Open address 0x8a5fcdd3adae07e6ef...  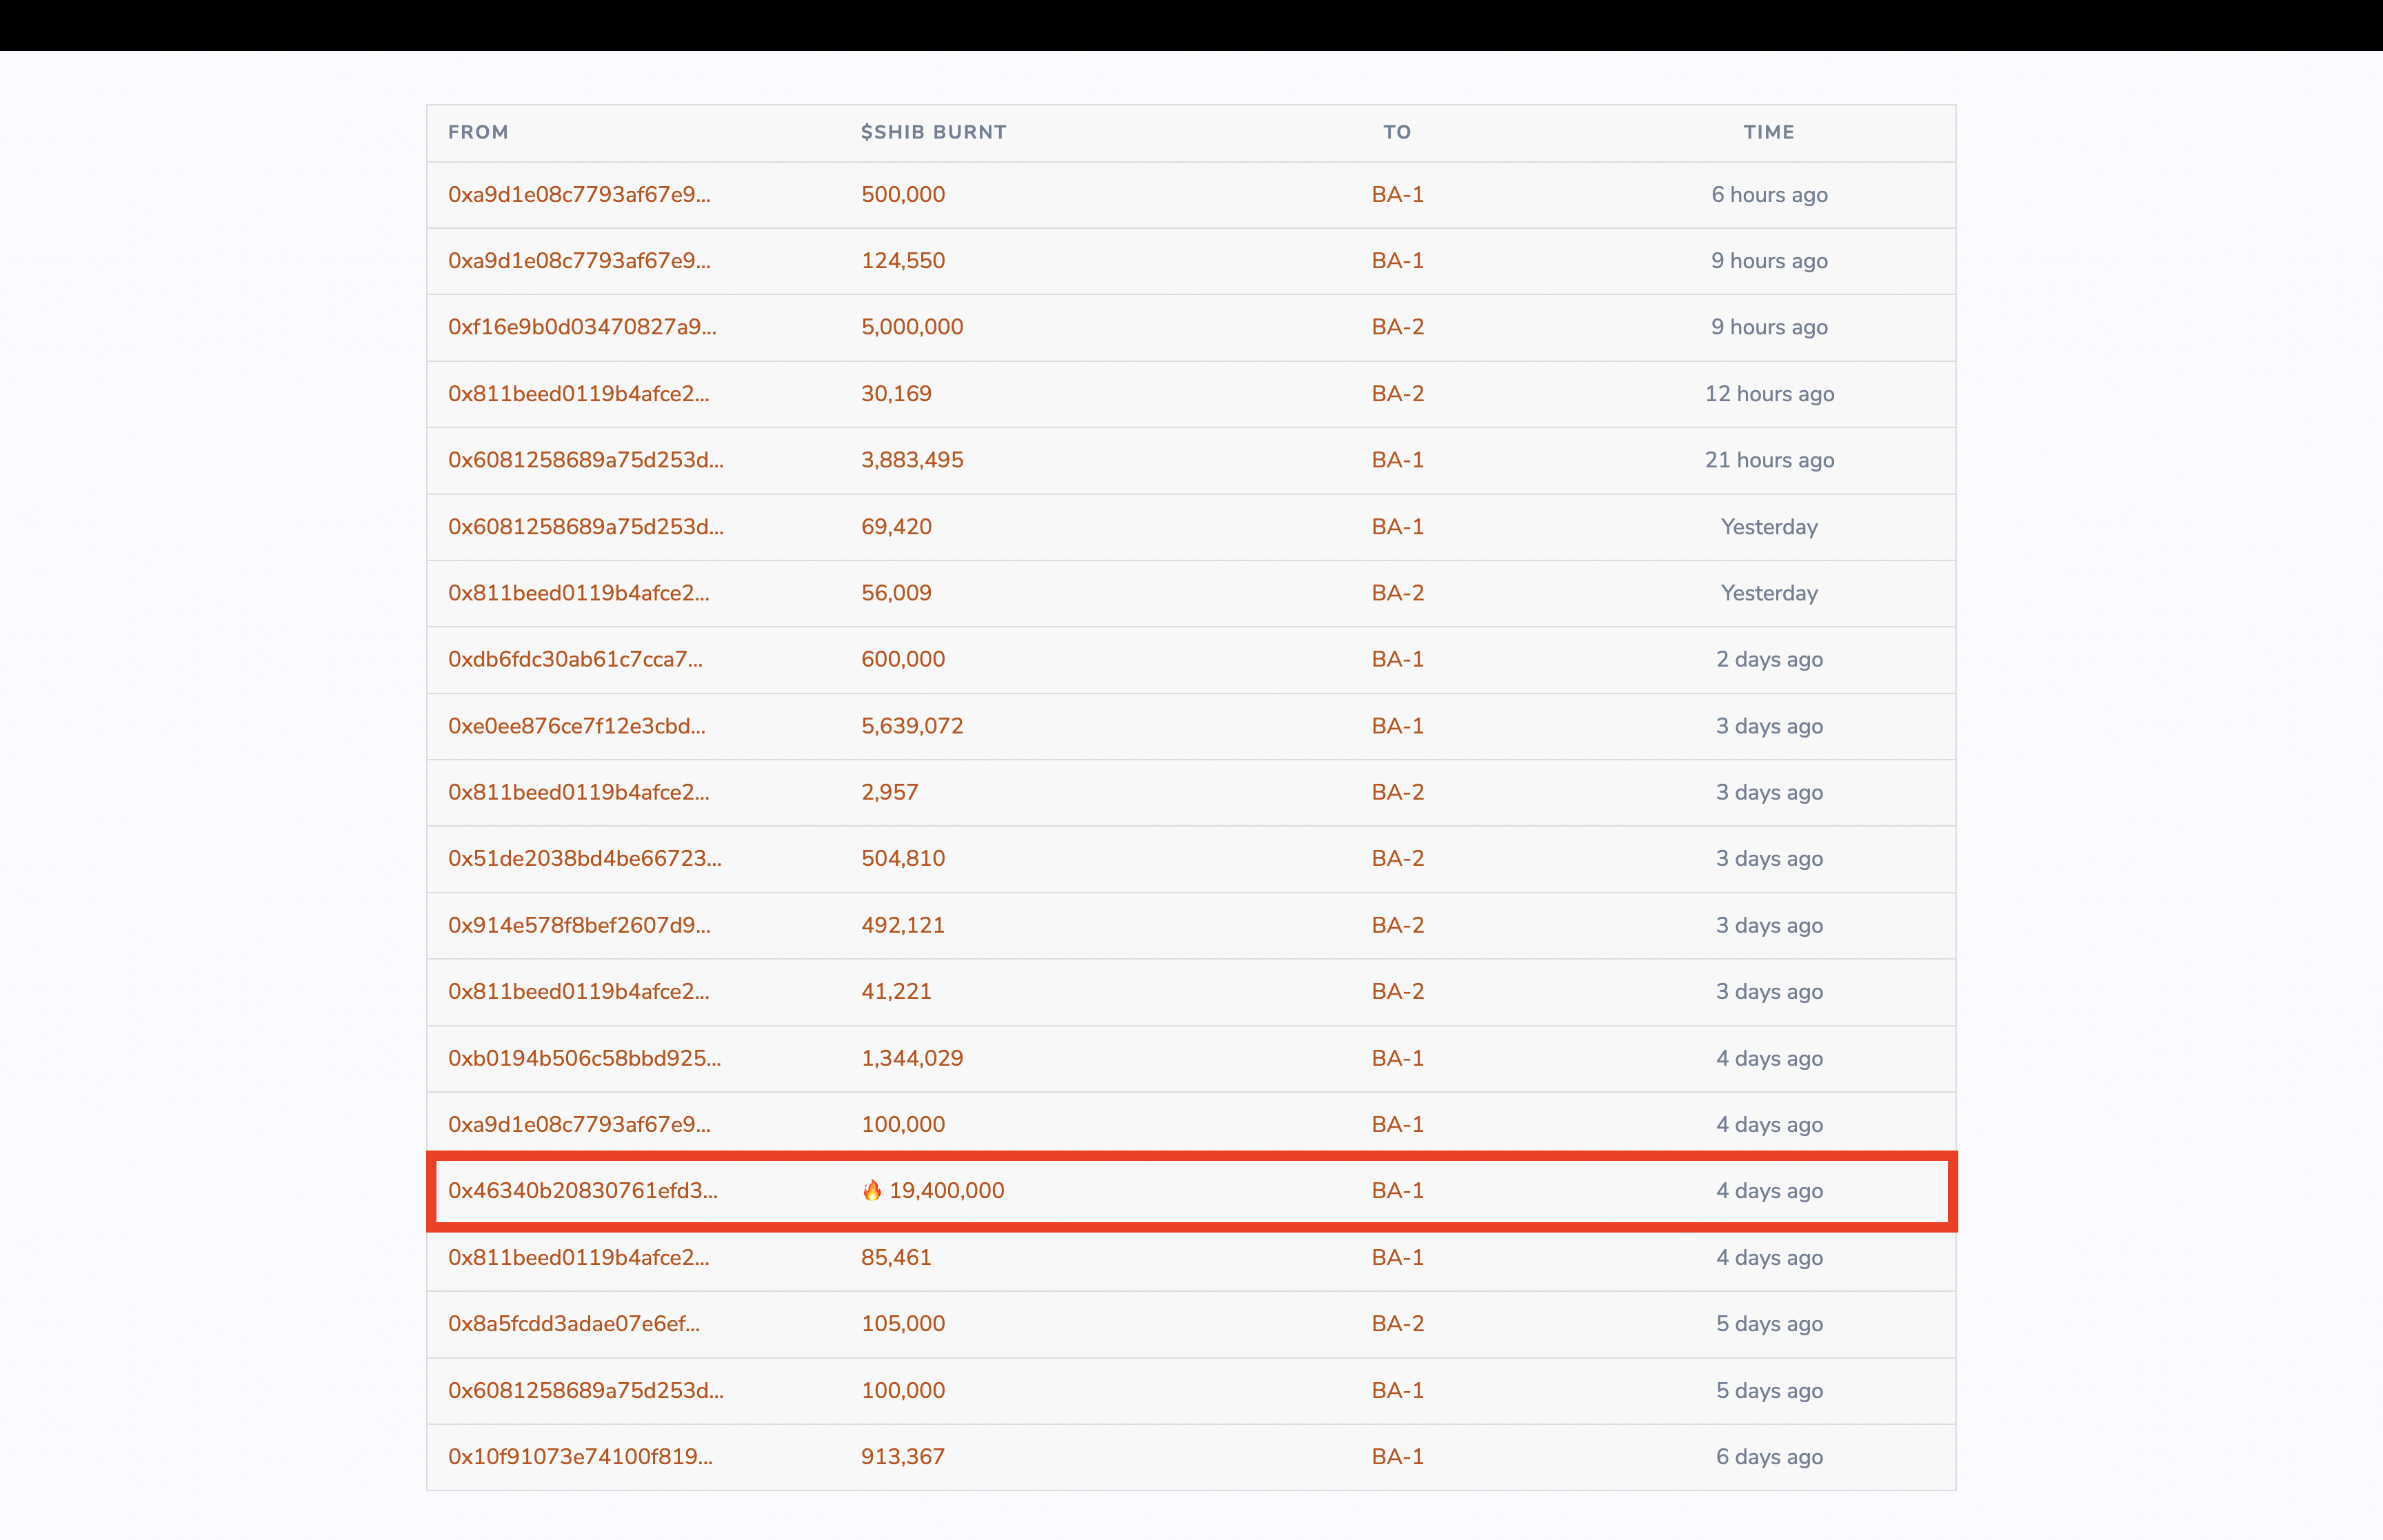(573, 1323)
